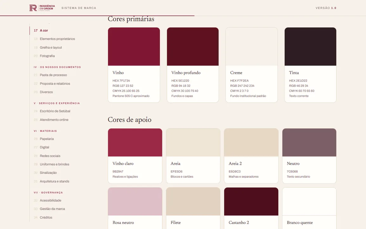Go to Redes sociais section

point(50,156)
